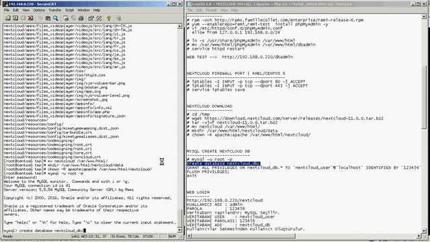Open the Notepad Help menu
The width and height of the screenshot is (430, 242).
tap(234, 10)
